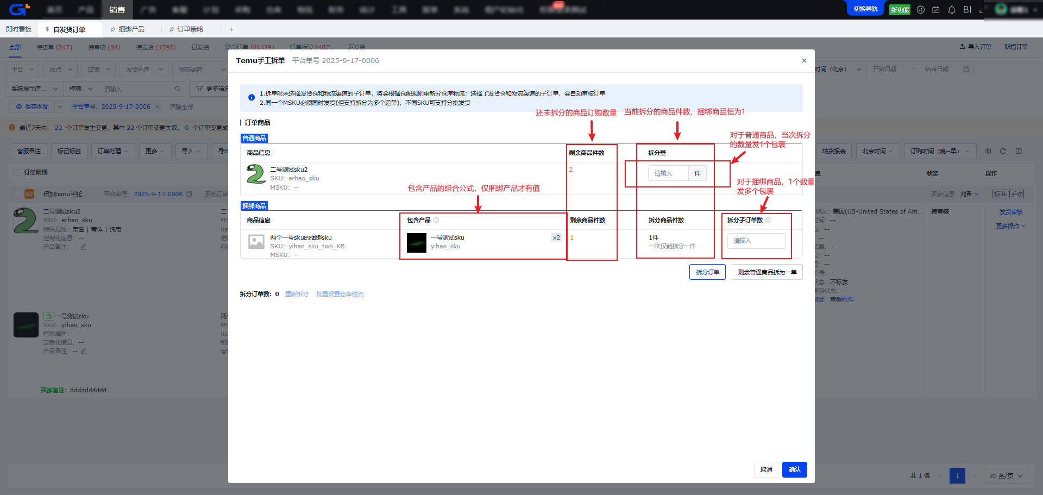This screenshot has width=1043, height=495.
Task: Click the 一号测试sku black thumbnail in the dialog
Action: coord(417,243)
